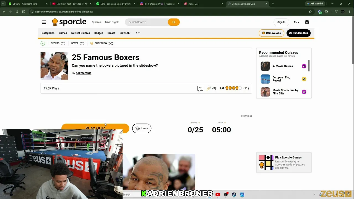354x199 pixels.
Task: Click the hide this ad link
Action: tap(246, 116)
